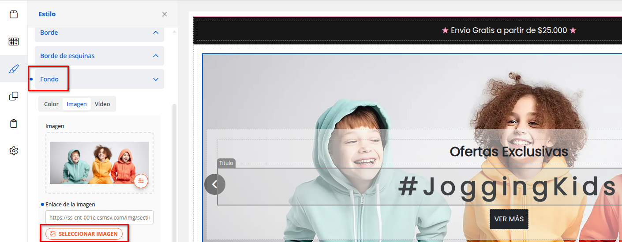Click the store box icon in sidebar

click(14, 15)
